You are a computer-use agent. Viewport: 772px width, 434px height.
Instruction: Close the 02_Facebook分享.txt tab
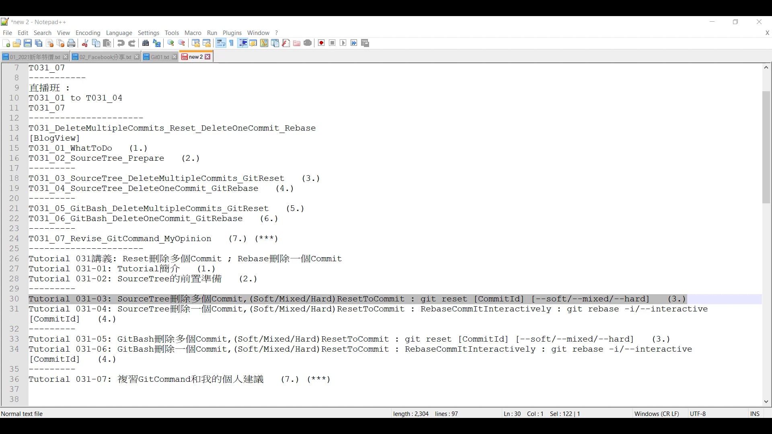tap(136, 57)
